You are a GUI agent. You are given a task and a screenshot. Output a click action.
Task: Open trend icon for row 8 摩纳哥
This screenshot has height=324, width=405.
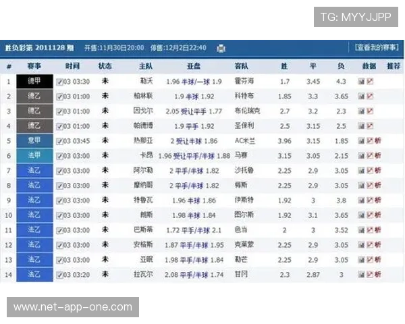pos(370,186)
